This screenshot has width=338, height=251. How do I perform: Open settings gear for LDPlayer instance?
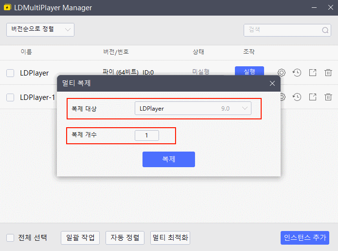281,73
